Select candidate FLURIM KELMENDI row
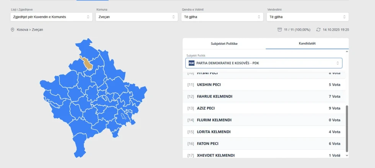The width and height of the screenshot is (375, 168). 264,120
